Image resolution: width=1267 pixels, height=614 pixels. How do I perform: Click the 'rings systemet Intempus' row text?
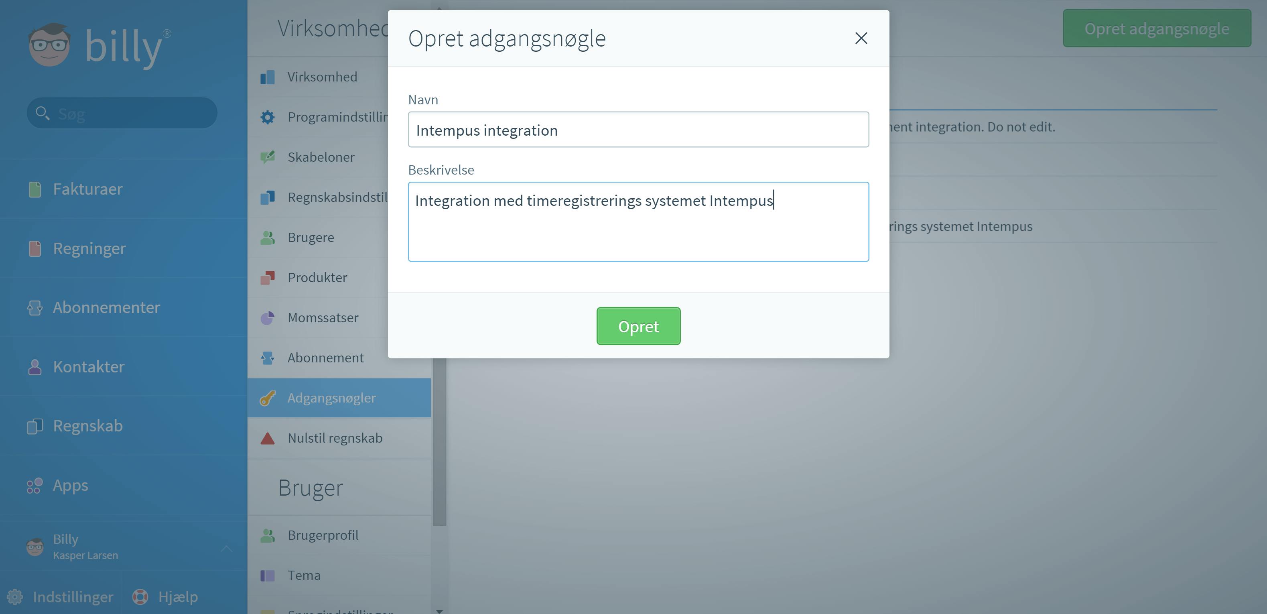(961, 226)
